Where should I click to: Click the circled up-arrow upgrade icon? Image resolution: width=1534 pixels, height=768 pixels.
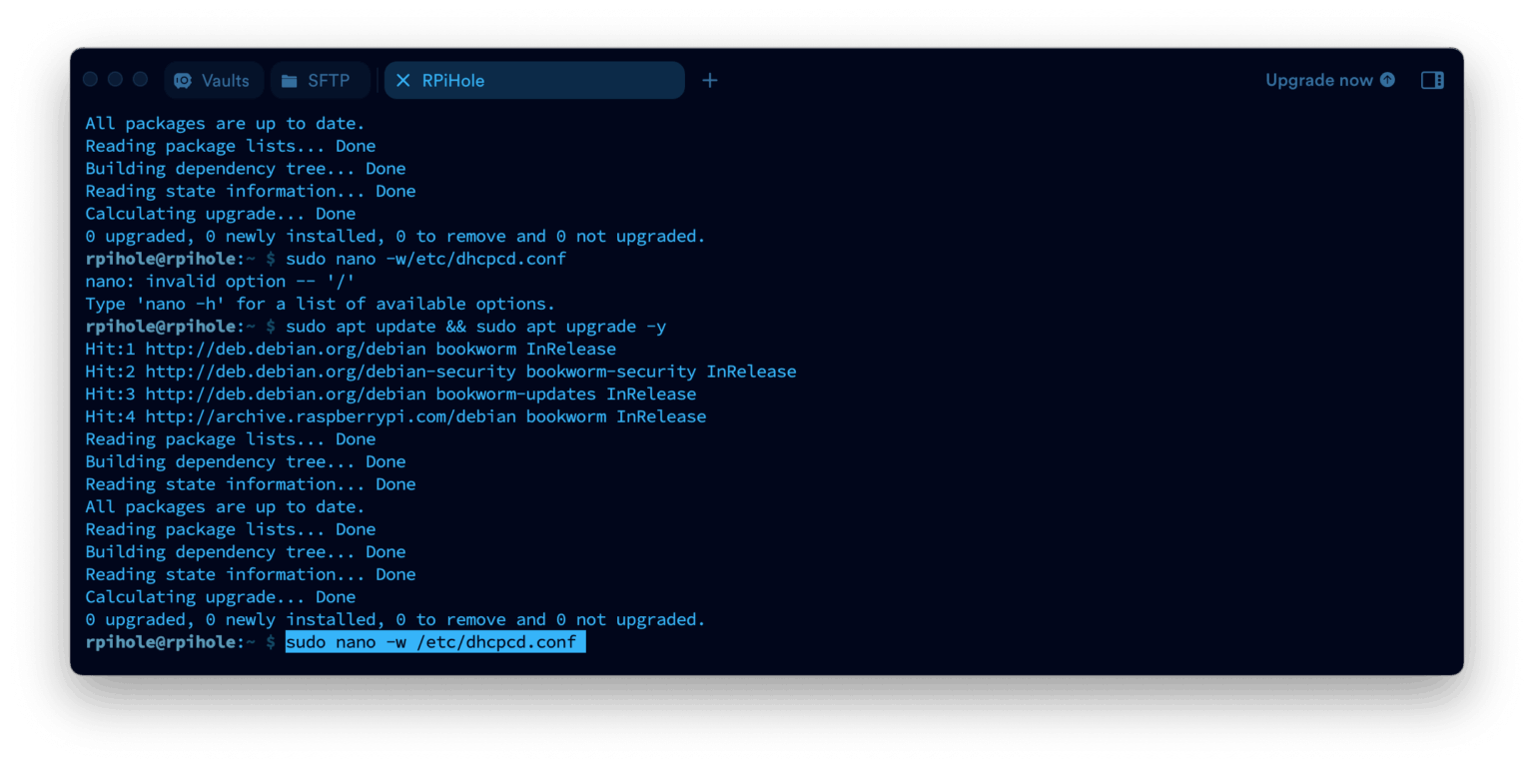pyautogui.click(x=1387, y=80)
